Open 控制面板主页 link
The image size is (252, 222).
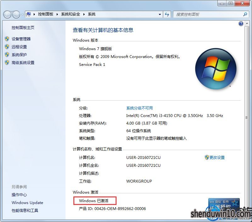[x=23, y=28]
